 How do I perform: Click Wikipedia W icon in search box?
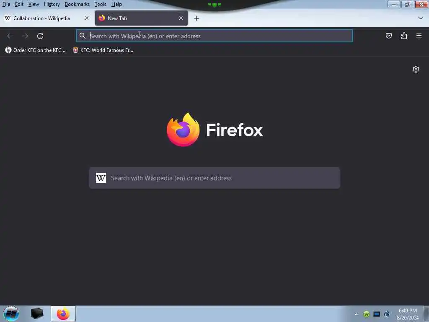pos(101,178)
